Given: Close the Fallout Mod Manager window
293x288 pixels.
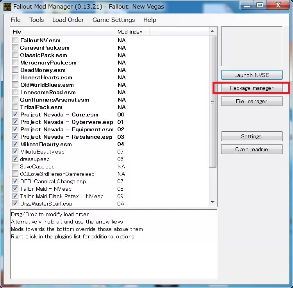Looking at the screenshot, I should click(x=278, y=5).
